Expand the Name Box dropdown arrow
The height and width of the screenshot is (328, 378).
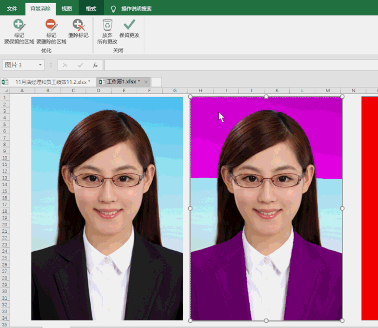pos(40,65)
